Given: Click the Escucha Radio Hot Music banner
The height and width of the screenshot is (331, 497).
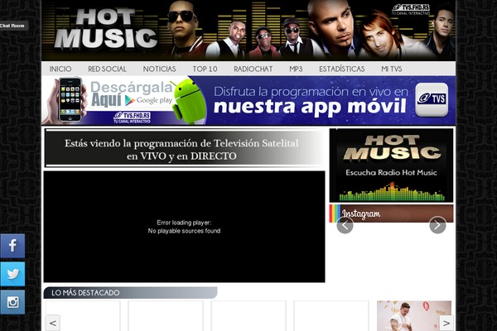Looking at the screenshot, I should pyautogui.click(x=392, y=165).
